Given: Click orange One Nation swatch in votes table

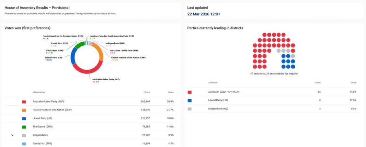Looking at the screenshot, I should coord(24,110).
